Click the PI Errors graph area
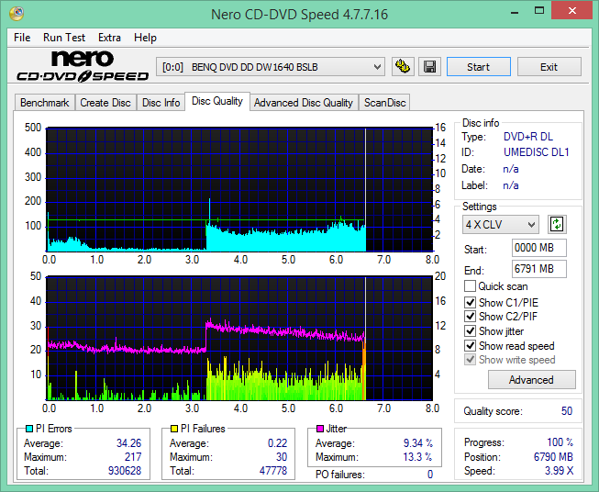The image size is (599, 492). pos(239,190)
